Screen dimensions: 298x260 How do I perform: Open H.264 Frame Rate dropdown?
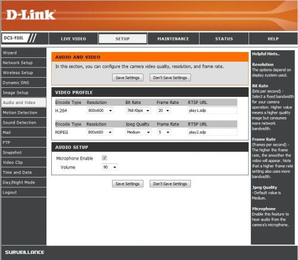coord(164,111)
